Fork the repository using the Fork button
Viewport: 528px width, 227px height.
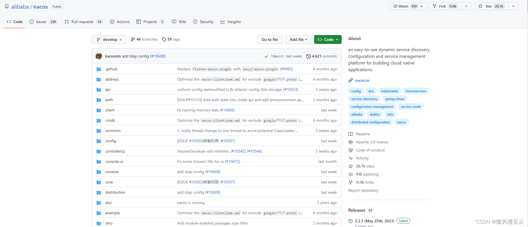(445, 6)
